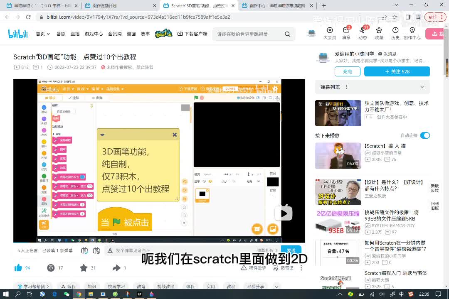Open 直播 in the navigation bar
This screenshot has width=449, height=299.
pos(75,34)
